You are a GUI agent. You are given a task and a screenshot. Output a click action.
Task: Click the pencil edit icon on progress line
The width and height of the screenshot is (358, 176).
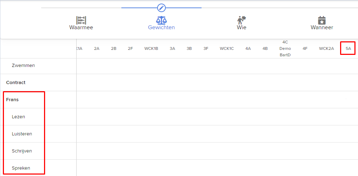pyautogui.click(x=161, y=8)
